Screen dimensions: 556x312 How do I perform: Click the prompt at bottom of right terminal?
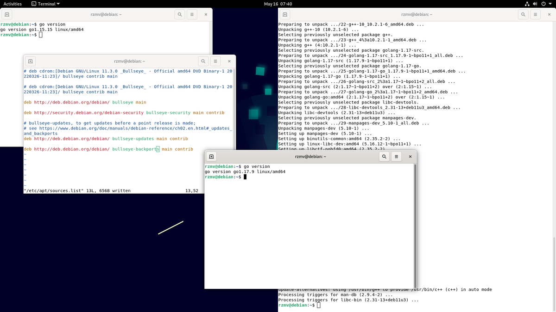[299, 305]
